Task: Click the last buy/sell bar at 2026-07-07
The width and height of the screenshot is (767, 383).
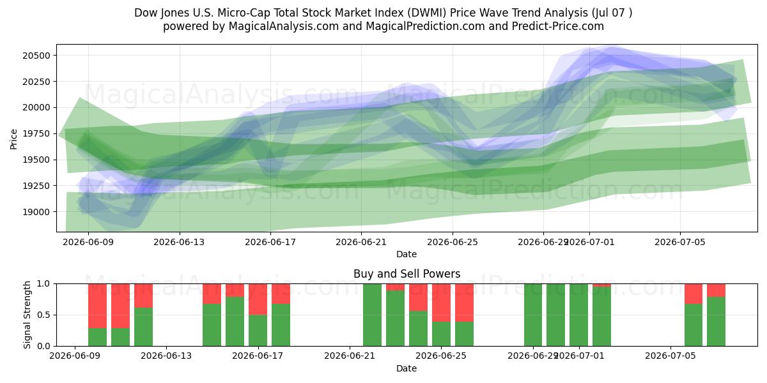Action: pyautogui.click(x=716, y=315)
